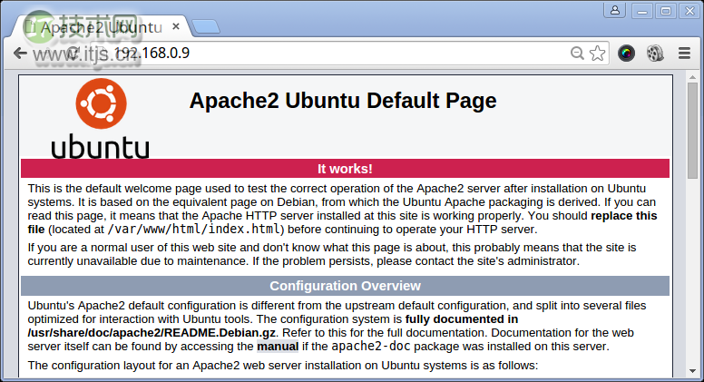Click the Configuration Overview header
This screenshot has width=704, height=382.
click(x=345, y=286)
